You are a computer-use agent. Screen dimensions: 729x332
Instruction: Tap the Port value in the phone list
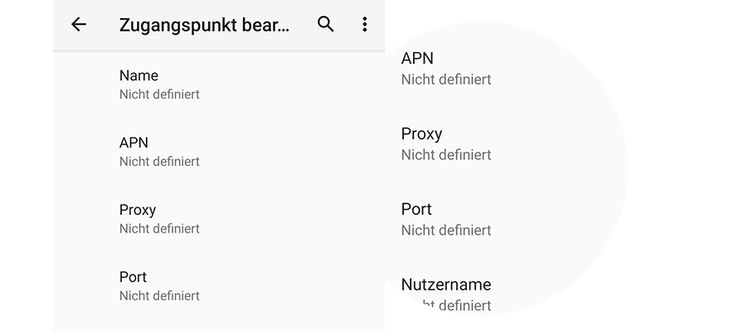click(159, 296)
